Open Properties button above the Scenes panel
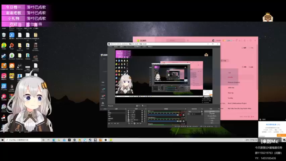The image size is (286, 161). click(138, 106)
